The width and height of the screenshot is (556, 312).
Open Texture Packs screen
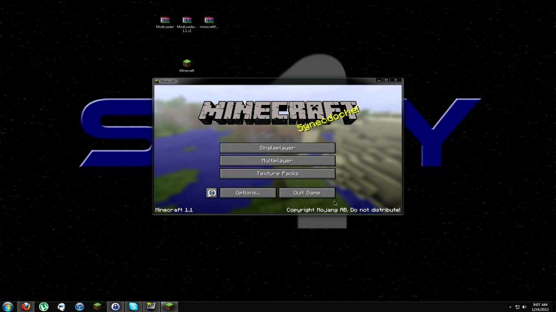(278, 174)
